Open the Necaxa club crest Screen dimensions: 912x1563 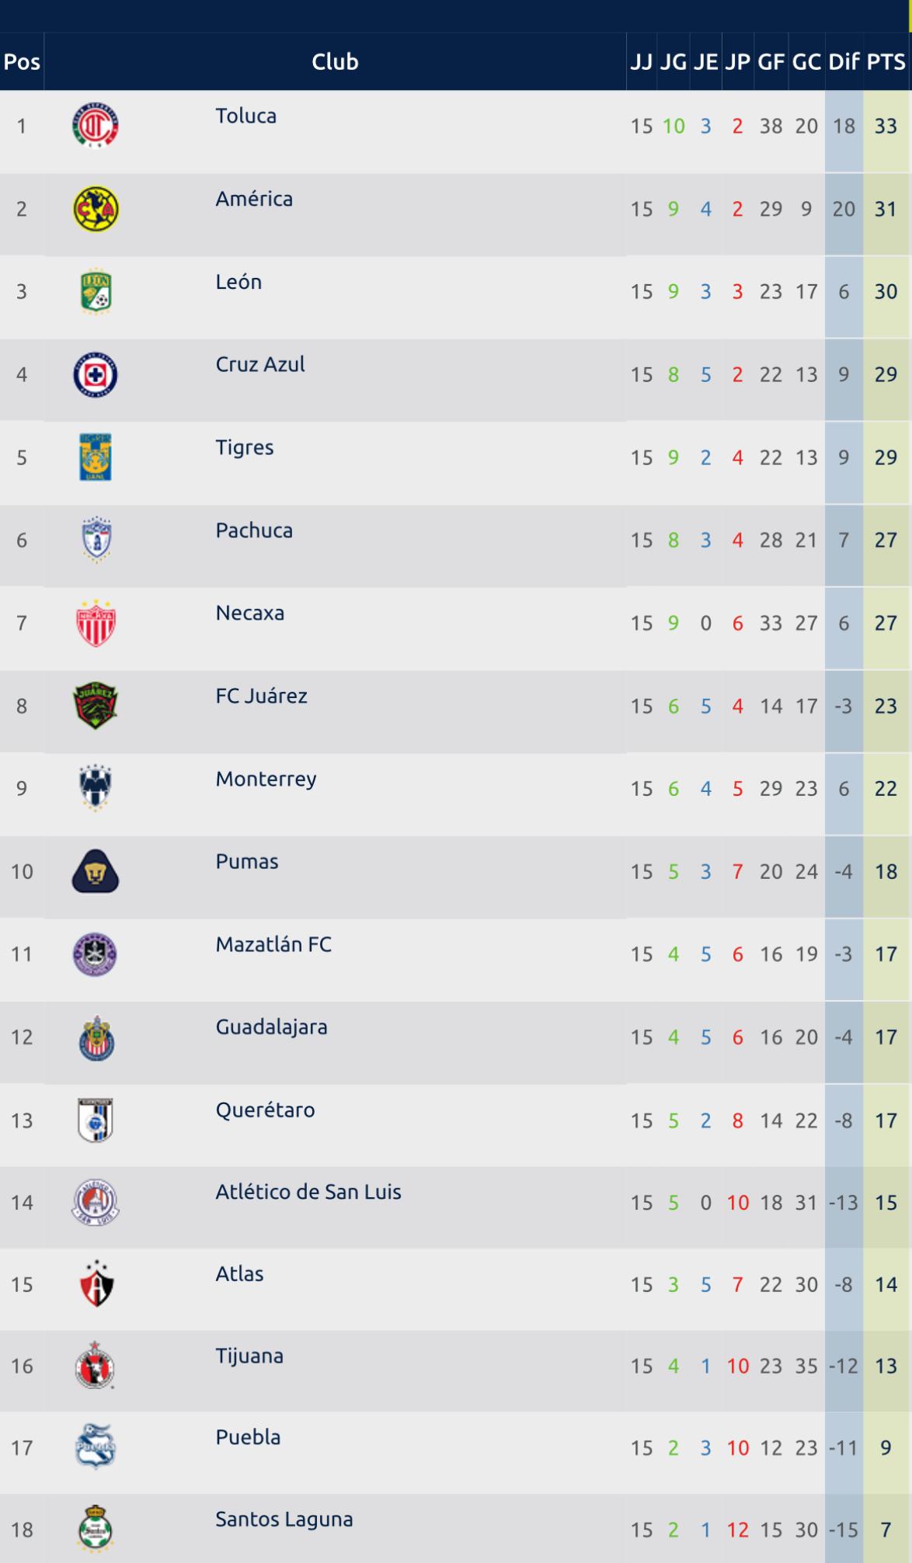96,623
